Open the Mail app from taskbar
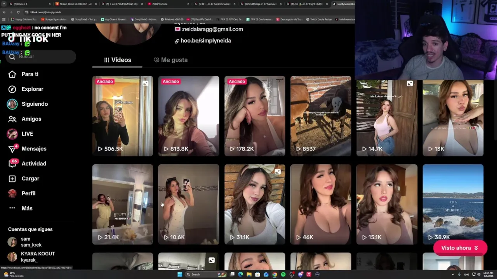The image size is (497, 279). (x=266, y=274)
